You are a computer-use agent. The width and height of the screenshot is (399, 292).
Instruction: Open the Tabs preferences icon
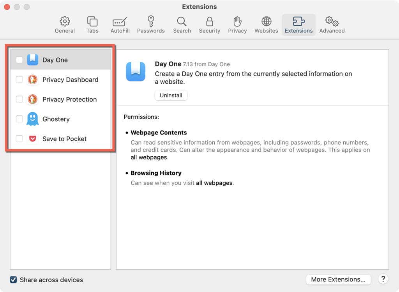92,21
